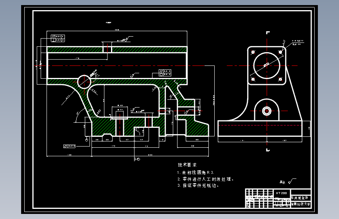Select the note '1. 未标注圆角R3.'
339x219 pixels.
click(196, 173)
